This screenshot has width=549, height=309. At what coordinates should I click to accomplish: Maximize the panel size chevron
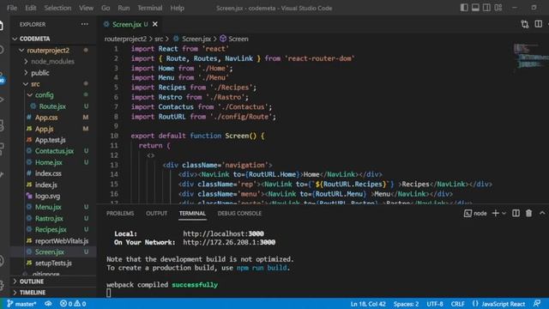(542, 213)
